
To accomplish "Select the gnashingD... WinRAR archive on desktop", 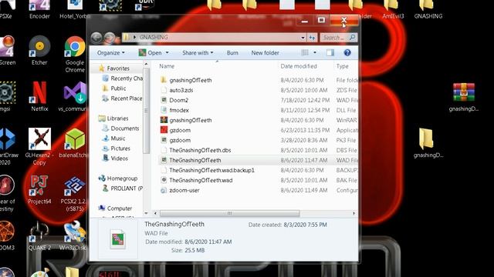I will point(463,97).
